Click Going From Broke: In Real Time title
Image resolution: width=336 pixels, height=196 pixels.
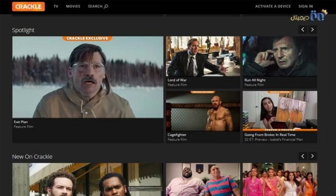pos(270,135)
